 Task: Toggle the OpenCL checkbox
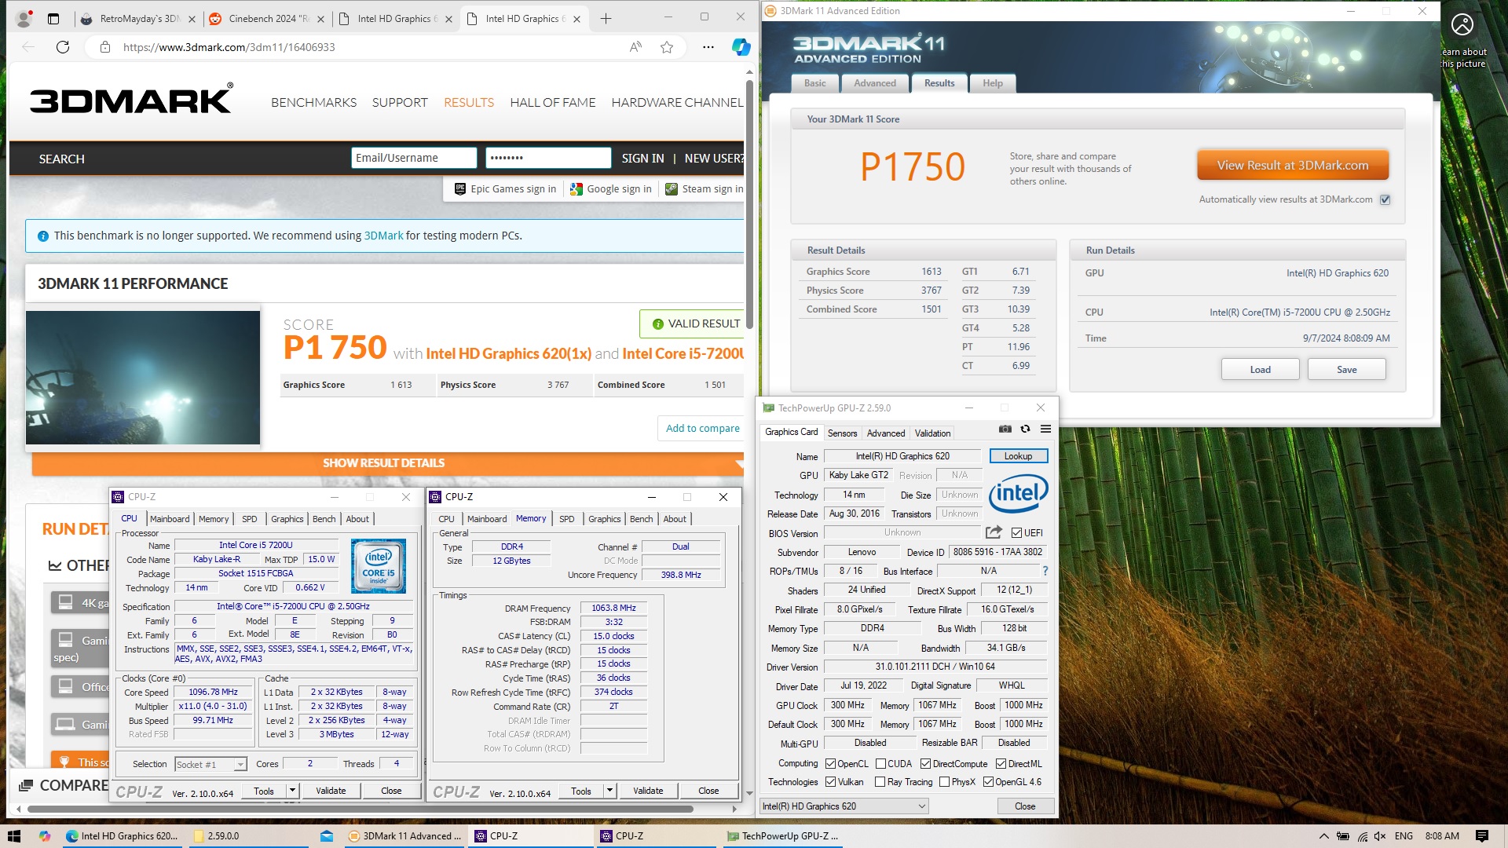tap(830, 764)
